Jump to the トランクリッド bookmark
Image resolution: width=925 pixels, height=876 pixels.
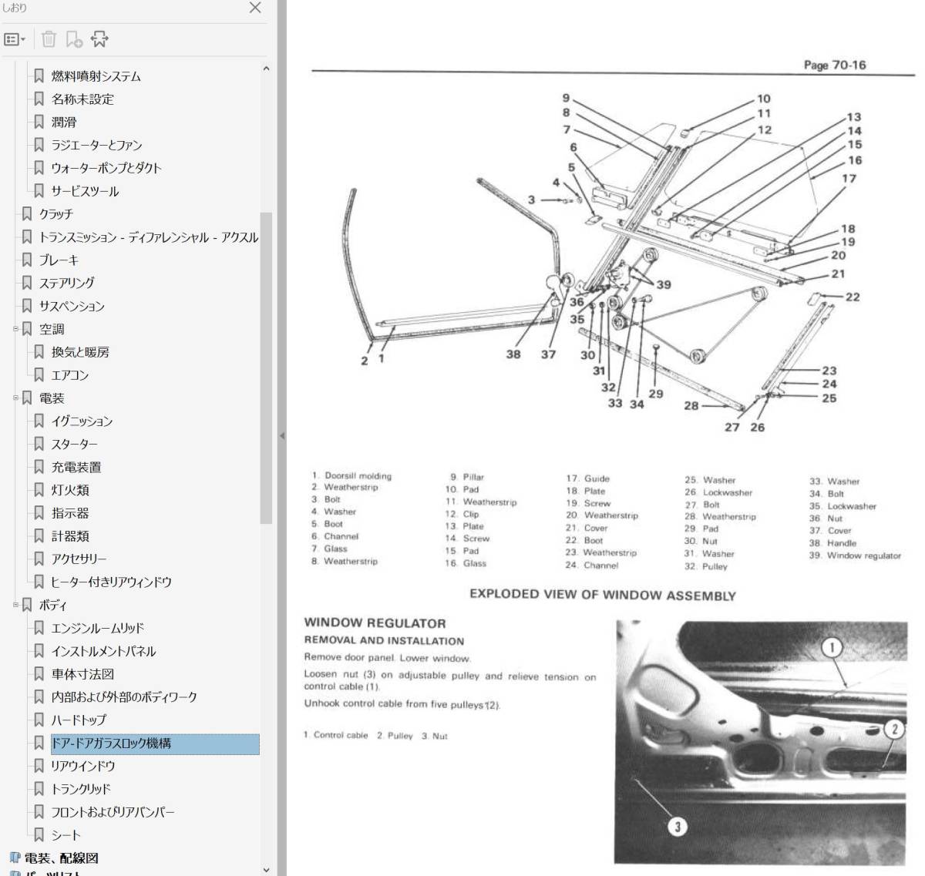click(81, 789)
